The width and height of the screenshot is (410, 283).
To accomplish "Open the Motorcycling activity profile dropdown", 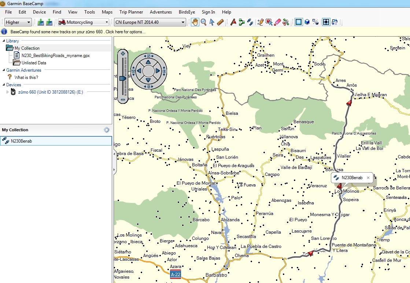I will coord(84,22).
